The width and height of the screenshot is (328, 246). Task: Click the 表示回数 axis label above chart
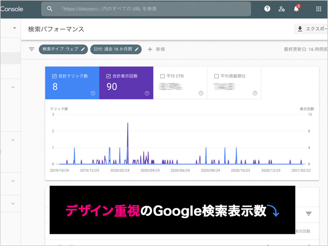coord(307,109)
